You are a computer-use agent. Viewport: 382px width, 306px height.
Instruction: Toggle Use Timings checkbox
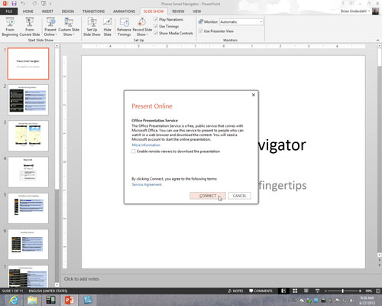(x=156, y=26)
